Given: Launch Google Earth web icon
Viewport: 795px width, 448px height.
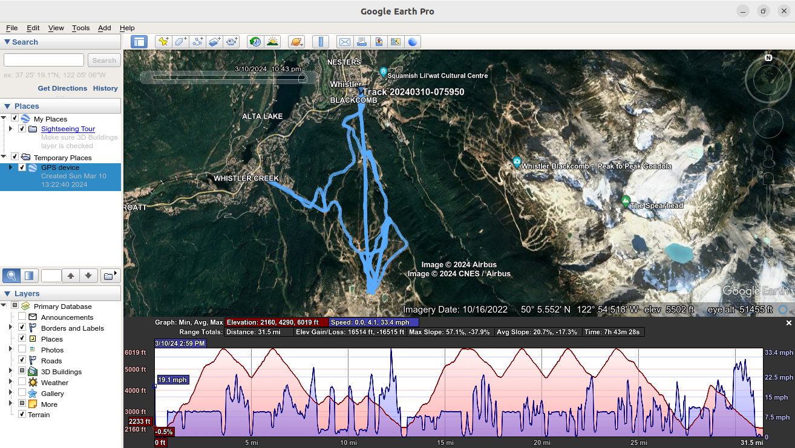Looking at the screenshot, I should coord(413,42).
